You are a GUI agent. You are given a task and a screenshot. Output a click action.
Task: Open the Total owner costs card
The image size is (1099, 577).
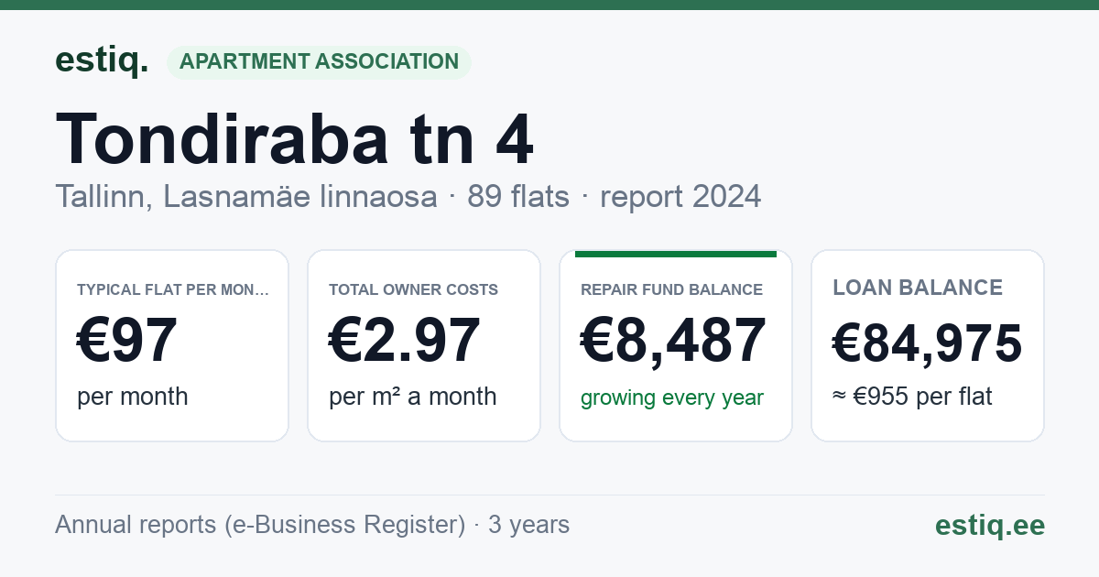click(424, 345)
